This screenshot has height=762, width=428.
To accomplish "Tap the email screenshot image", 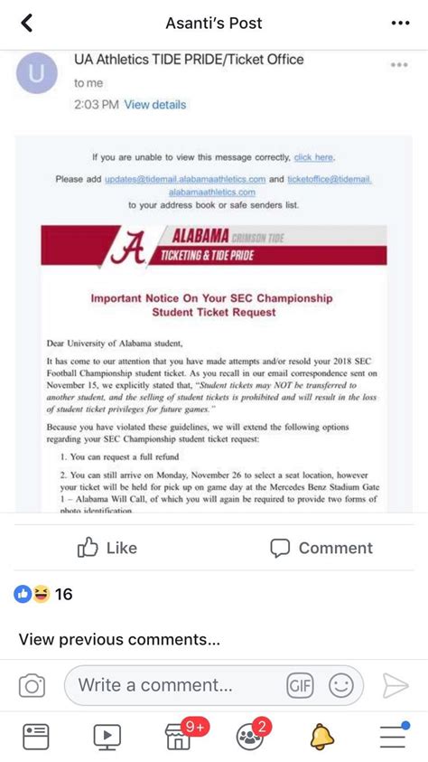I will tap(214, 281).
